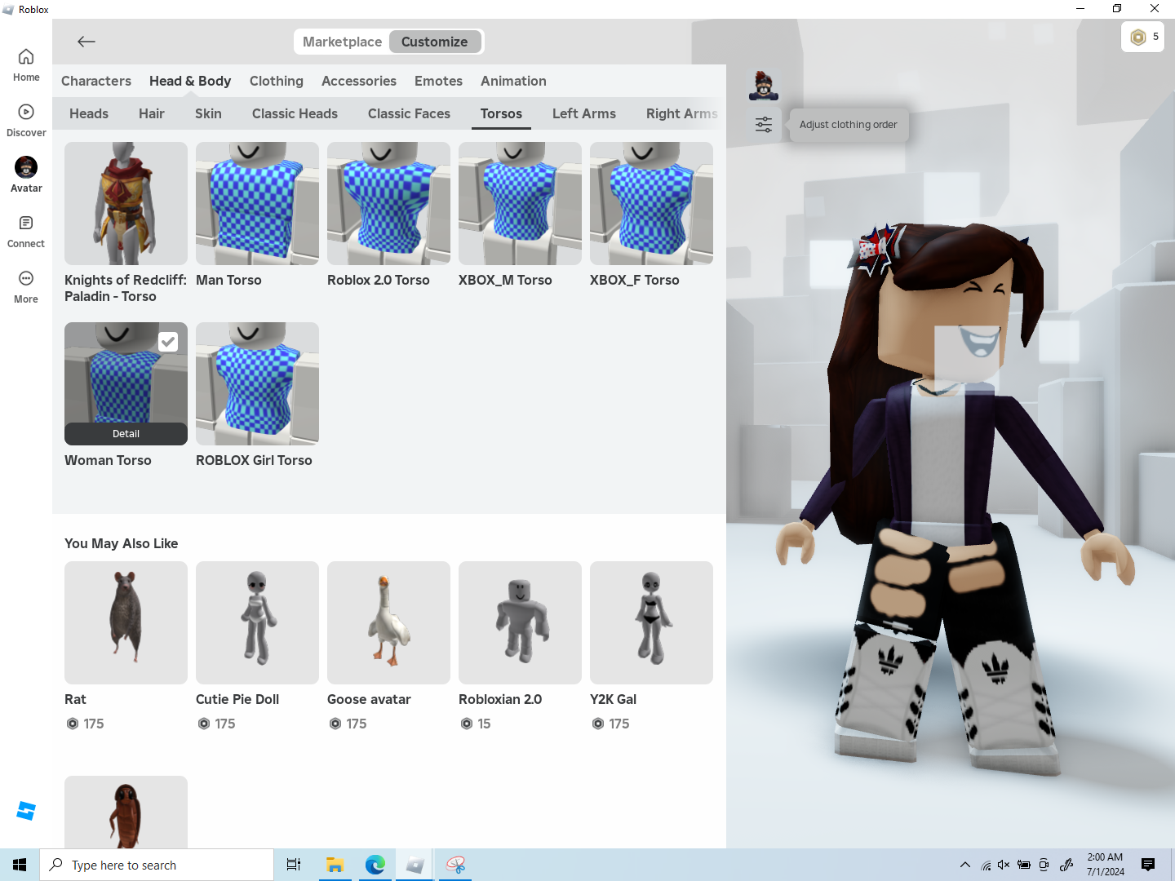Open Task View on the taskbar
Viewport: 1175px width, 881px height.
click(x=294, y=865)
